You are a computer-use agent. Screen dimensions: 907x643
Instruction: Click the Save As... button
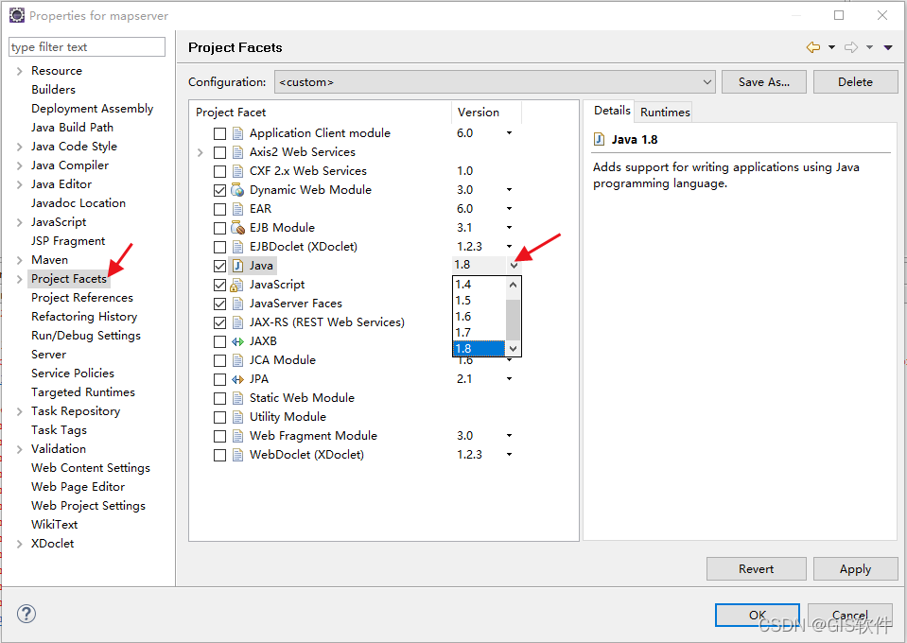pos(763,82)
